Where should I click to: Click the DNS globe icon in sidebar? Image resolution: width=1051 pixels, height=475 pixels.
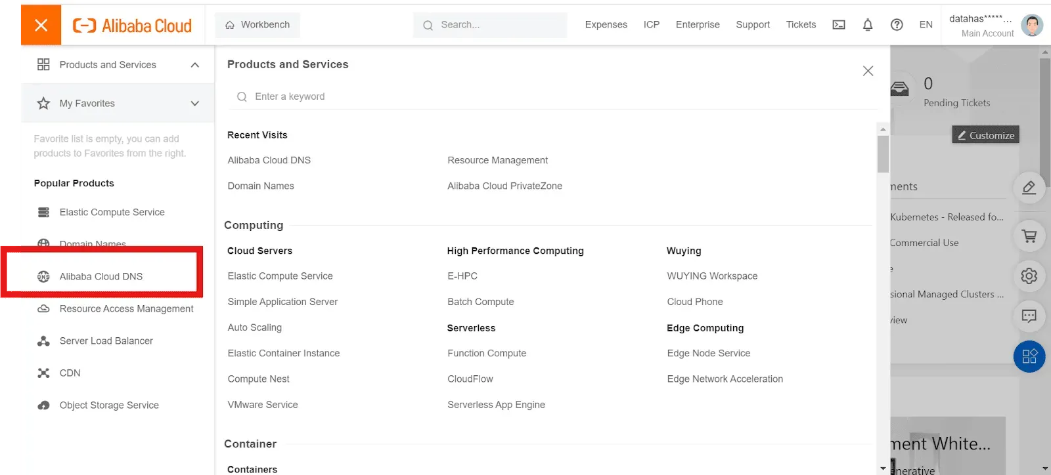tap(43, 277)
